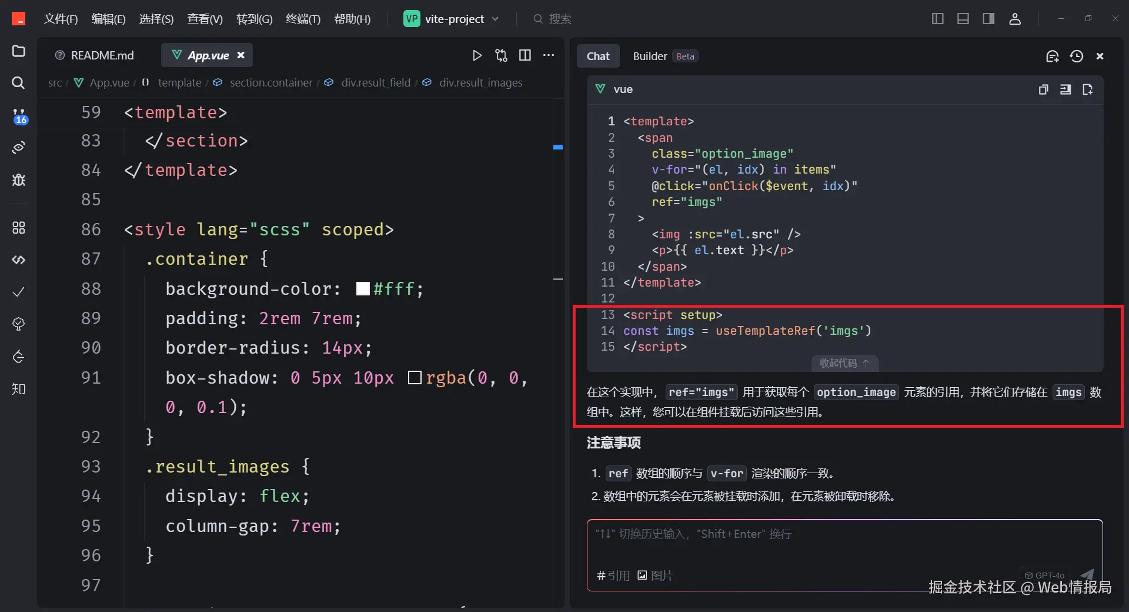Open the 终端(T) menu
The height and width of the screenshot is (612, 1129).
pyautogui.click(x=303, y=19)
